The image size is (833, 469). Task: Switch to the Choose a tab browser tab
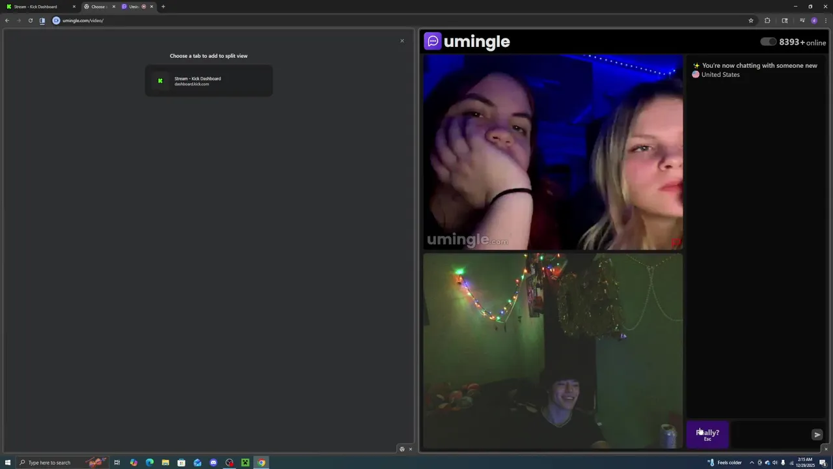[98, 7]
